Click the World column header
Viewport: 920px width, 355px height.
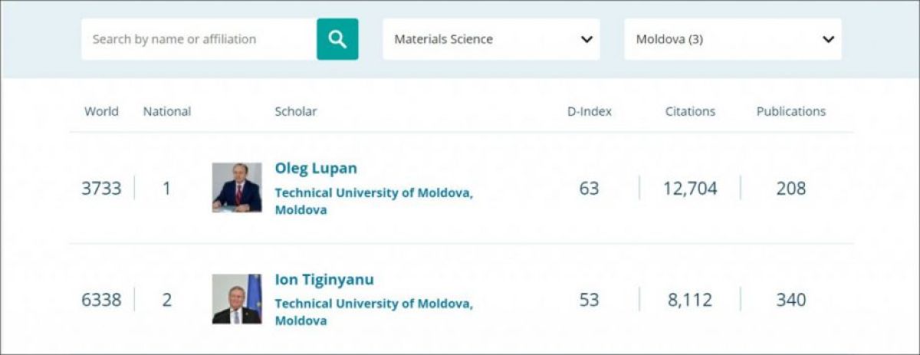click(x=101, y=111)
